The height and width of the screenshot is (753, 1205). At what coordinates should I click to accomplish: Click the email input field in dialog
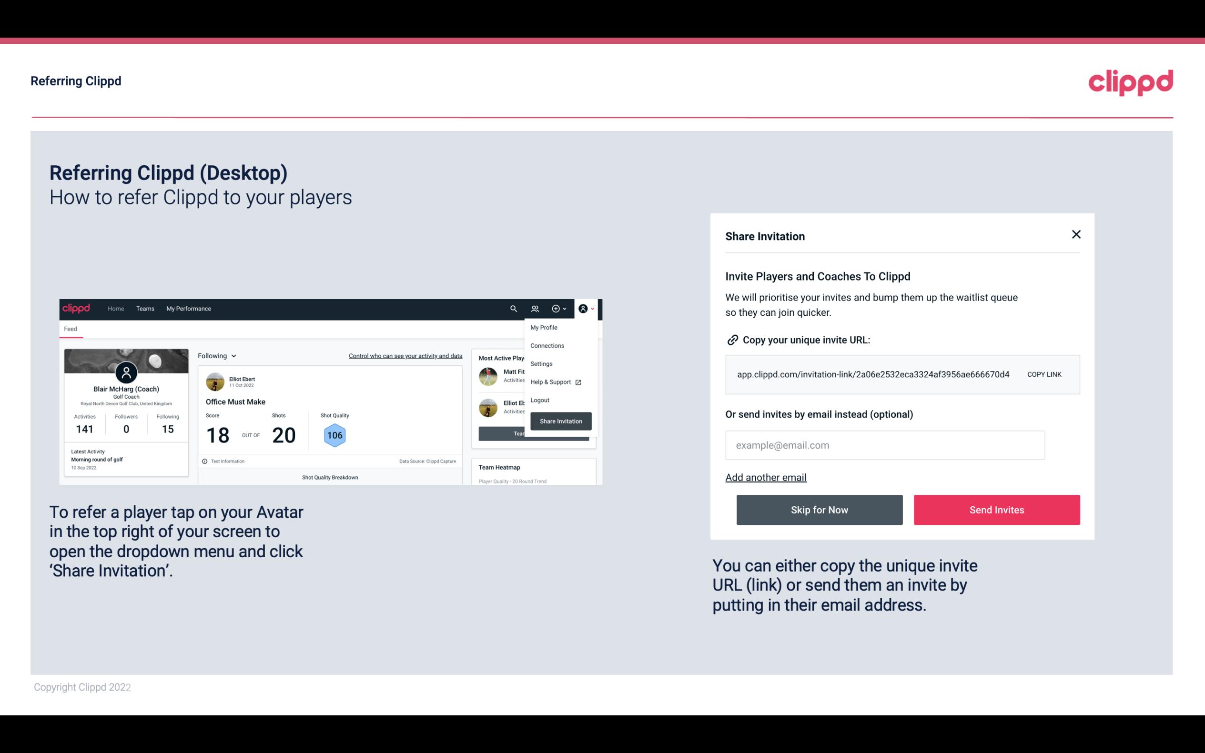point(885,445)
